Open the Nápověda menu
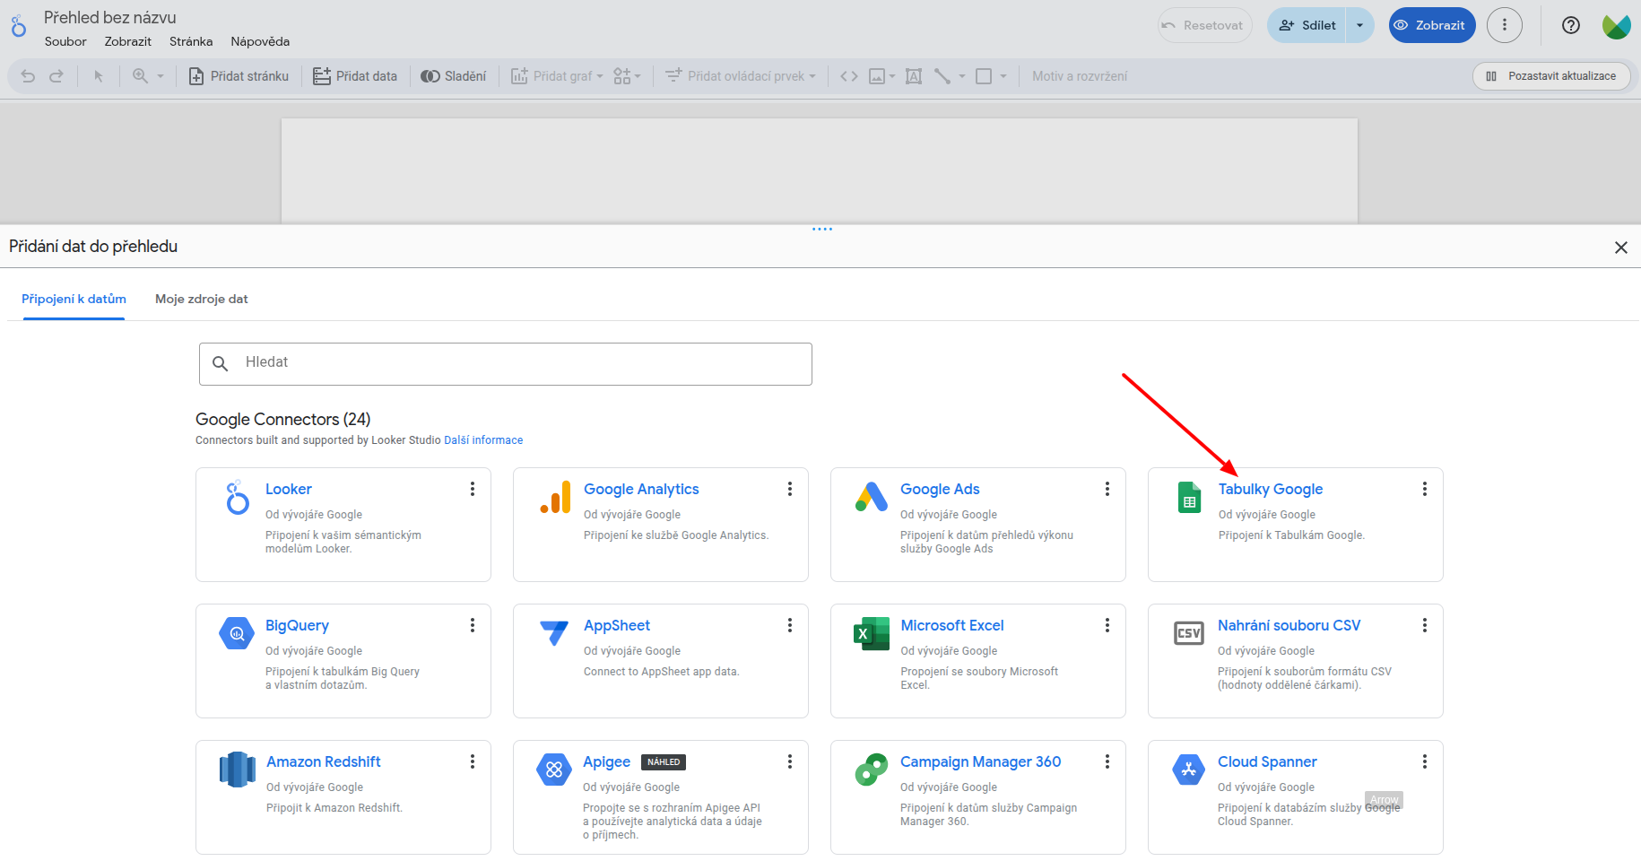Screen dimensions: 1641x861 (260, 41)
